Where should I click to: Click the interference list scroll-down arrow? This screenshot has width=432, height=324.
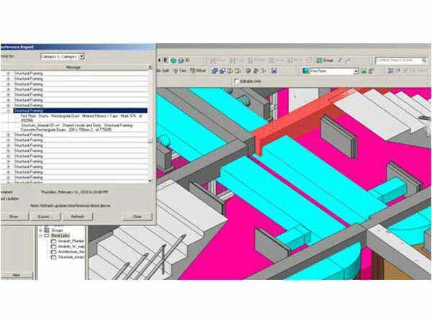(x=150, y=181)
